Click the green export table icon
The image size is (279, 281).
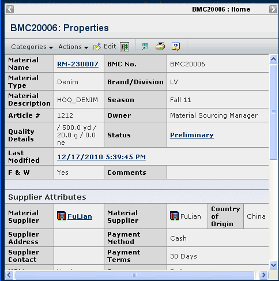tap(145, 46)
